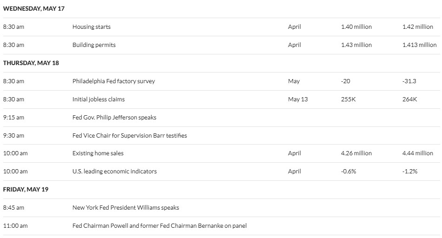This screenshot has width=442, height=238.
Task: Click the 11:00 am time cell
Action: point(15,225)
